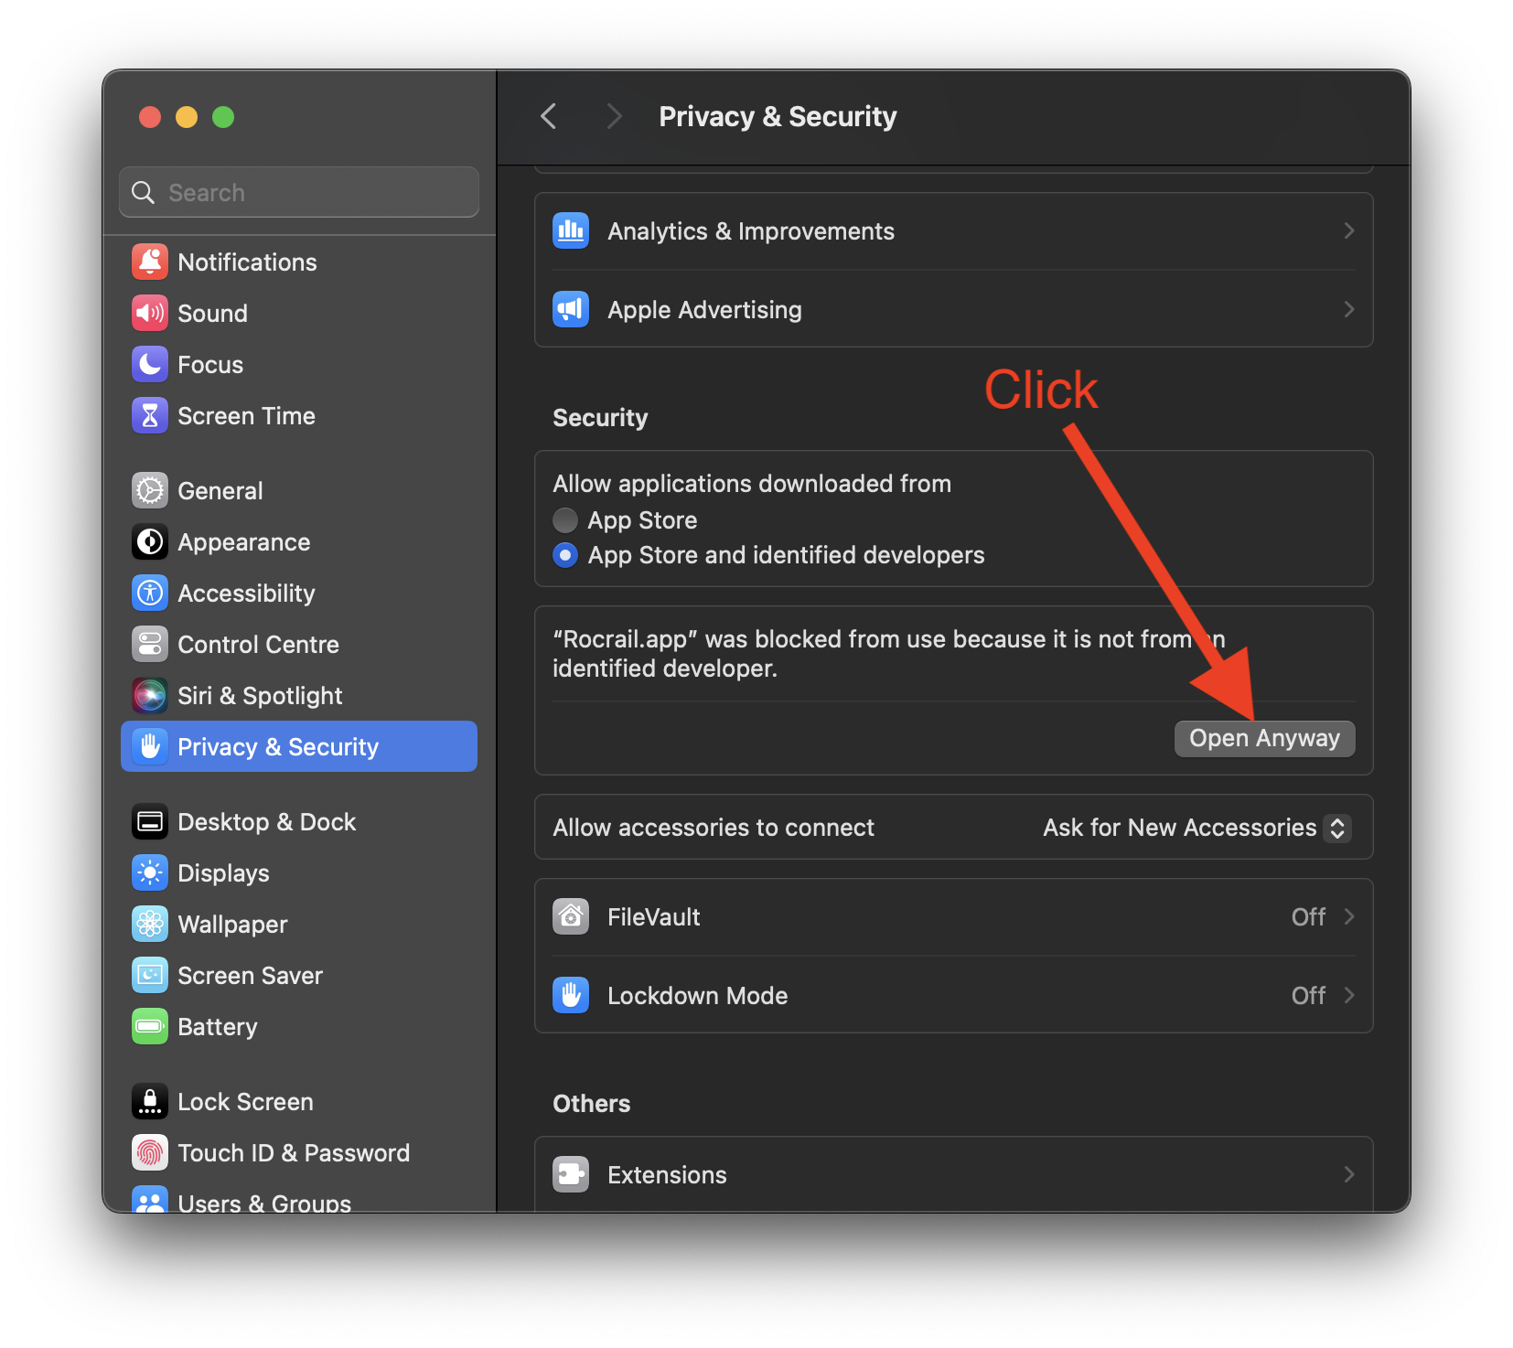Click the Notifications bell icon in sidebar

pos(150,262)
